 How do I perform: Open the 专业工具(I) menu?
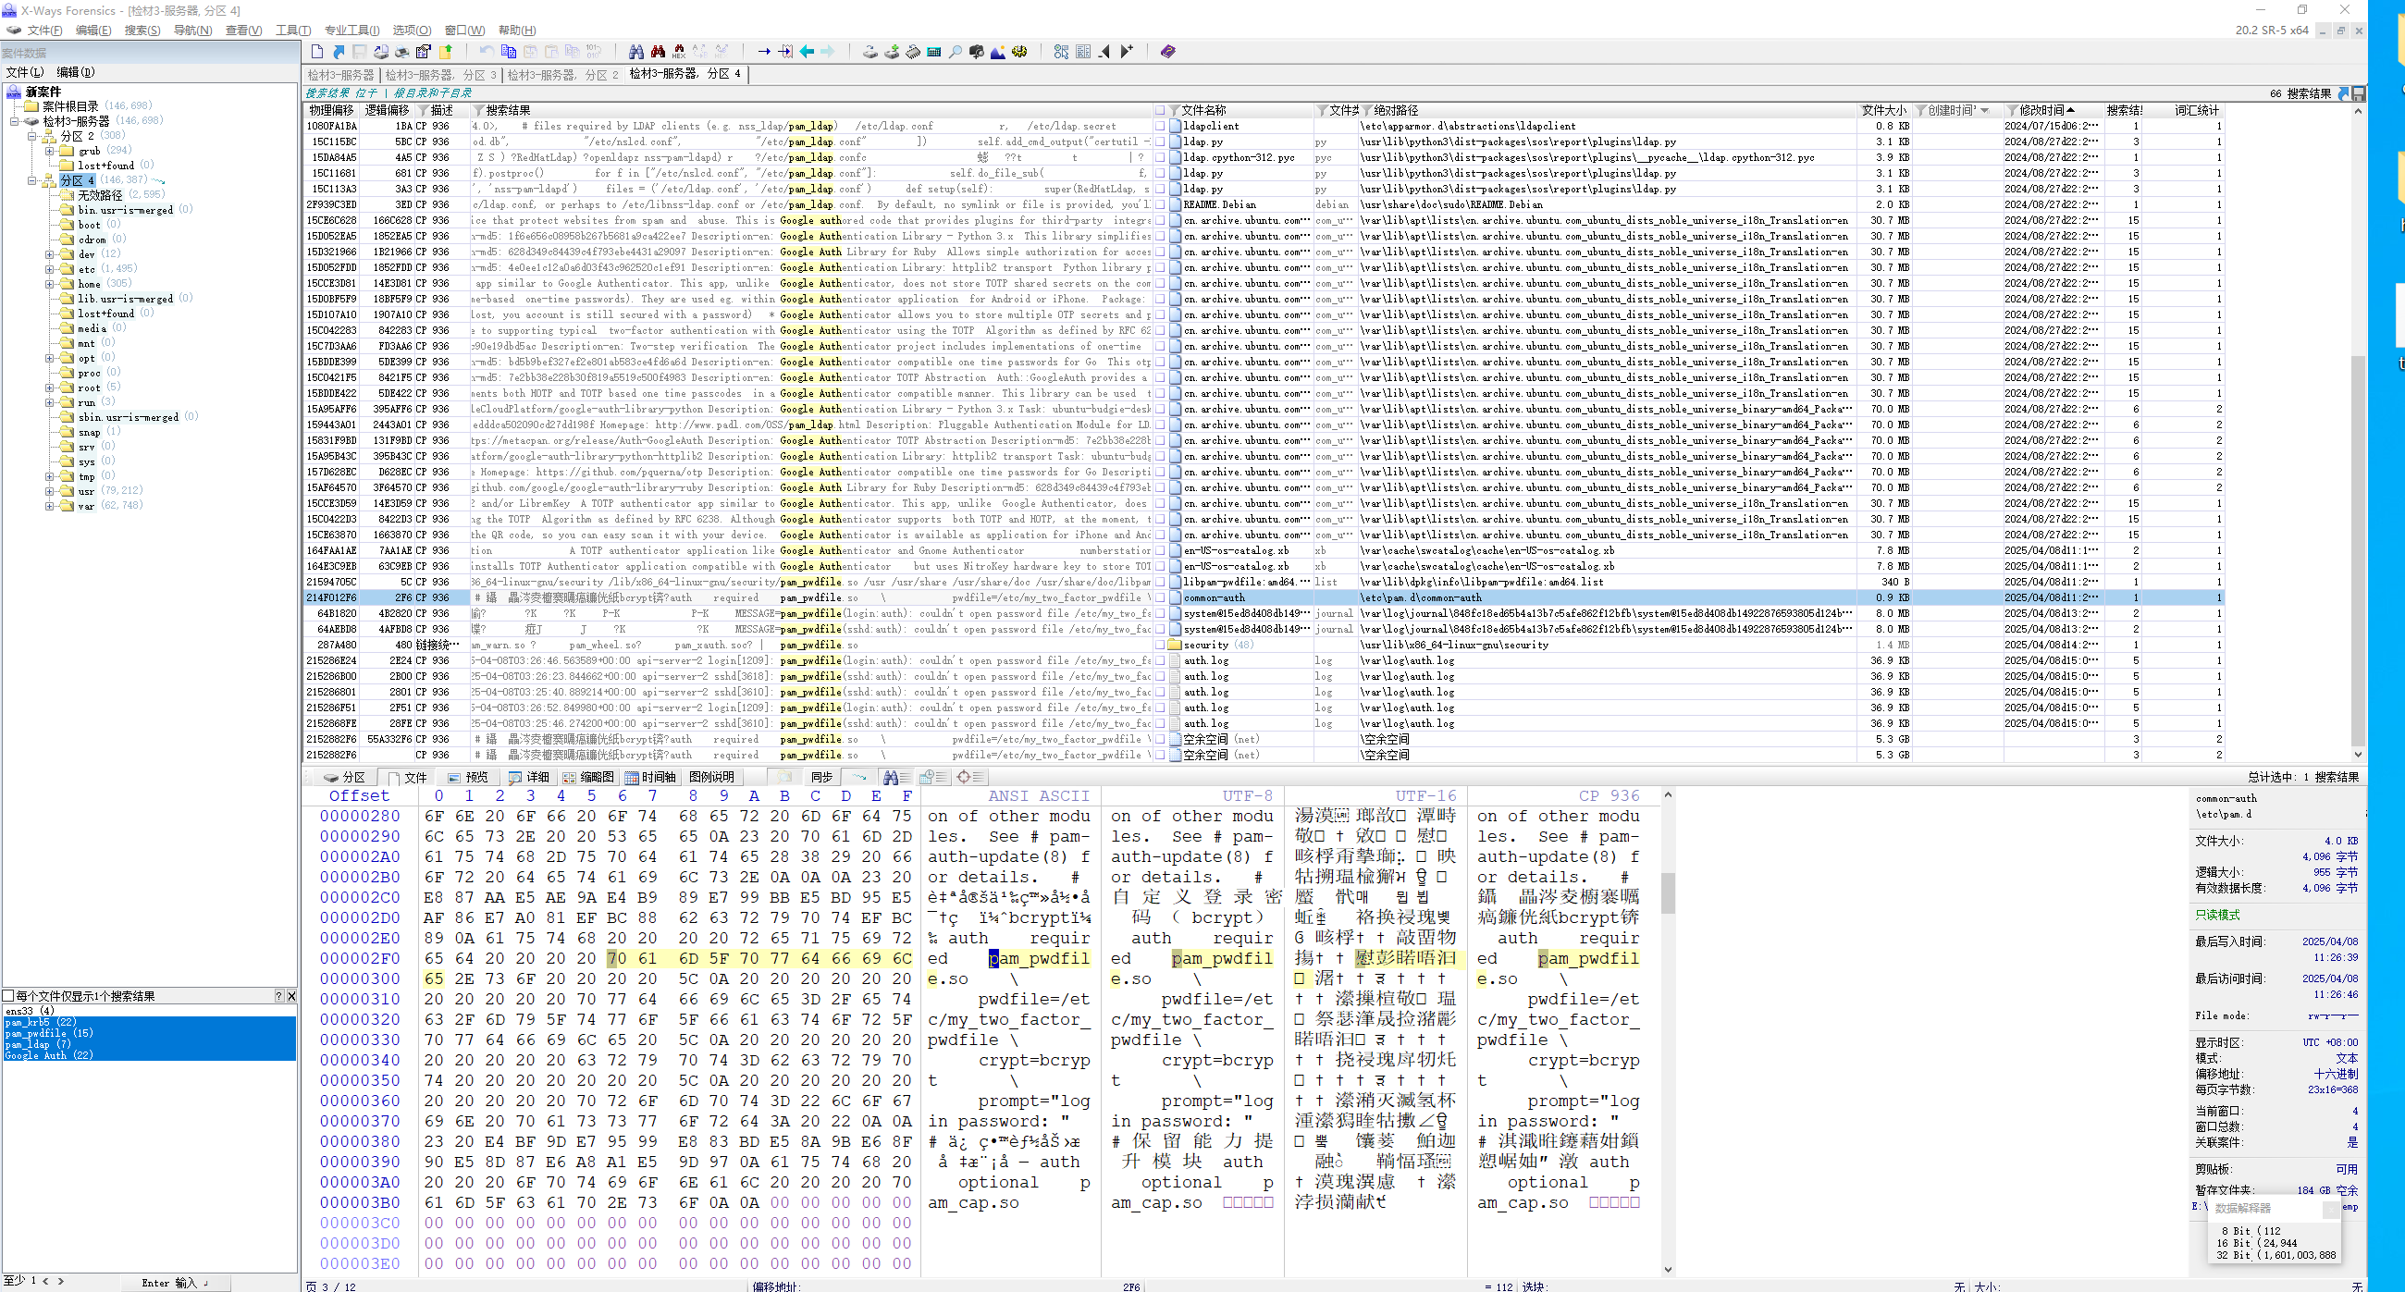351,30
